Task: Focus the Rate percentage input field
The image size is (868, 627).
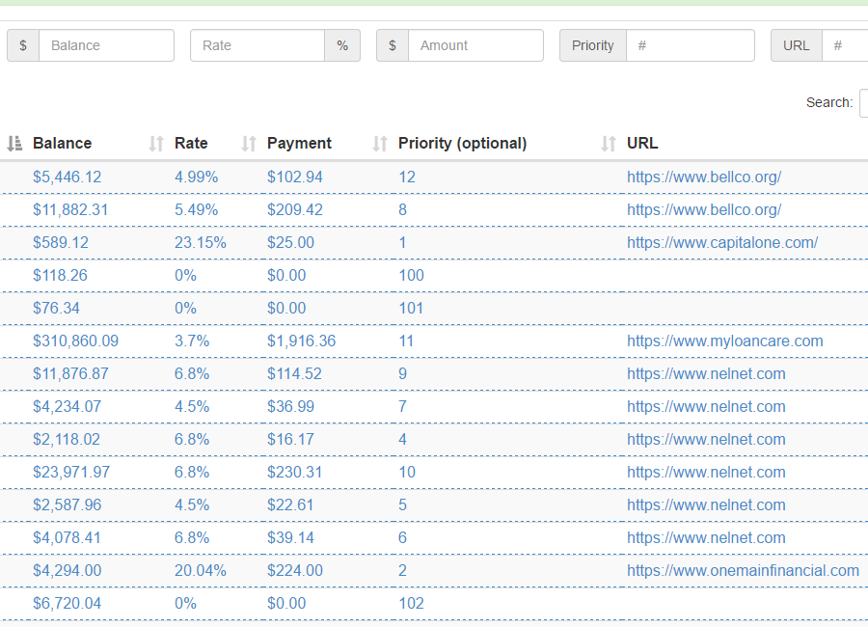Action: (258, 45)
